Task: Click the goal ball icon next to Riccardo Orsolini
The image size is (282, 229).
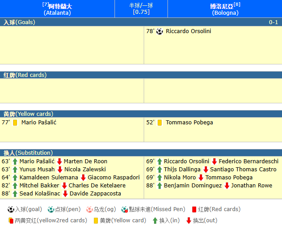Action: 159,31
